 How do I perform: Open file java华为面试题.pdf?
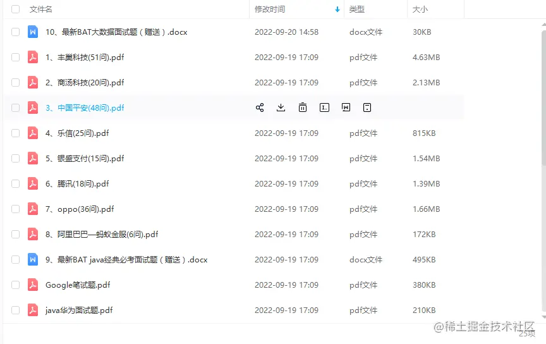(79, 310)
